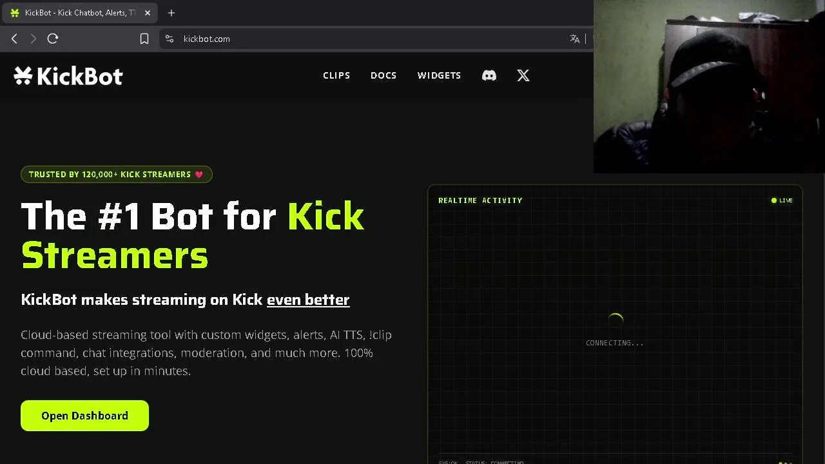Open the DOCS navigation item
This screenshot has height=464, width=825.
pyautogui.click(x=383, y=75)
